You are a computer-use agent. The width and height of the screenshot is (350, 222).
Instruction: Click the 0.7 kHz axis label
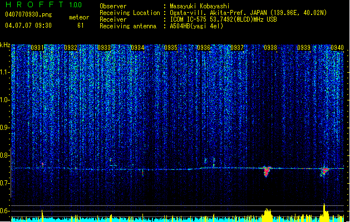tap(5, 183)
